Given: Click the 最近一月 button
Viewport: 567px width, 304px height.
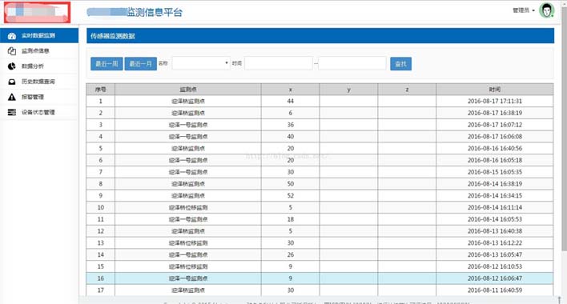Looking at the screenshot, I should [141, 64].
